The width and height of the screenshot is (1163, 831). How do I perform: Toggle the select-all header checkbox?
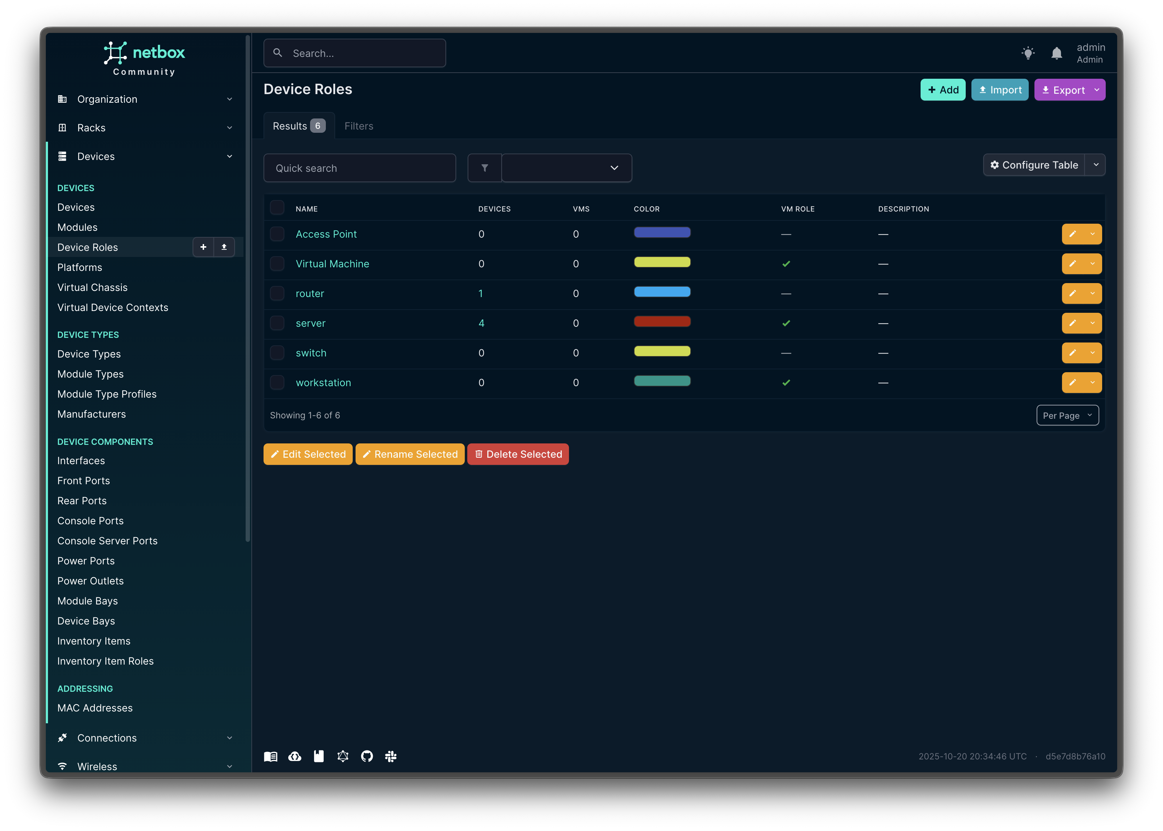pyautogui.click(x=277, y=208)
